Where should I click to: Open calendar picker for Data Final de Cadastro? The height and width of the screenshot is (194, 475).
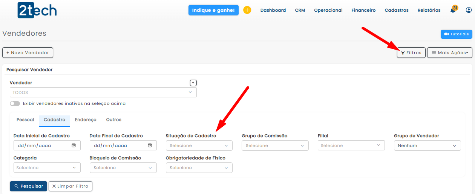point(150,145)
